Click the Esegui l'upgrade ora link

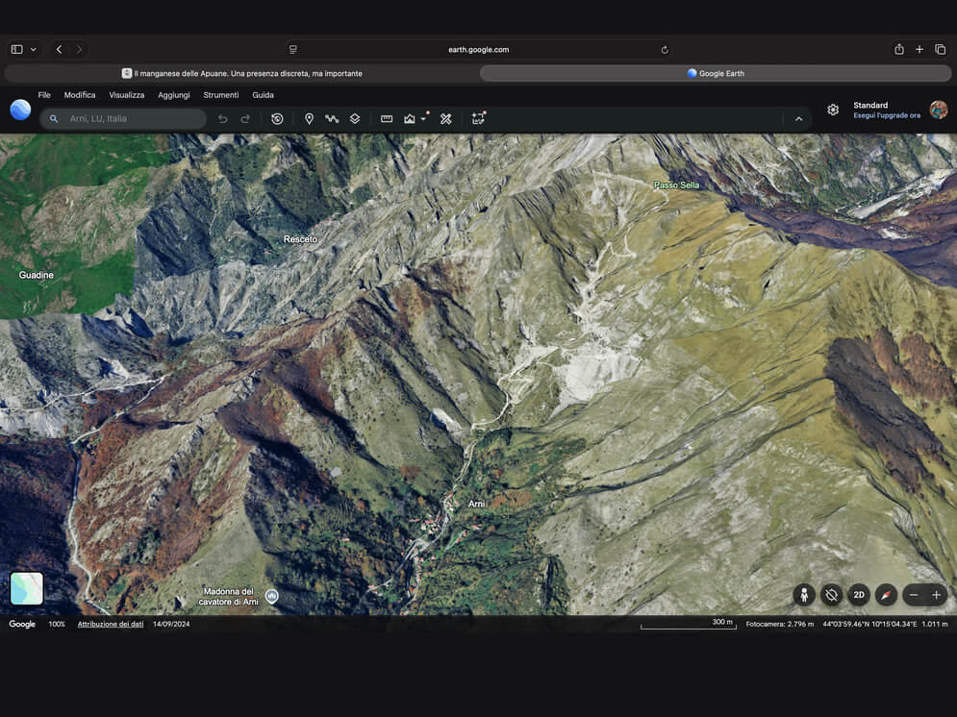tap(886, 115)
